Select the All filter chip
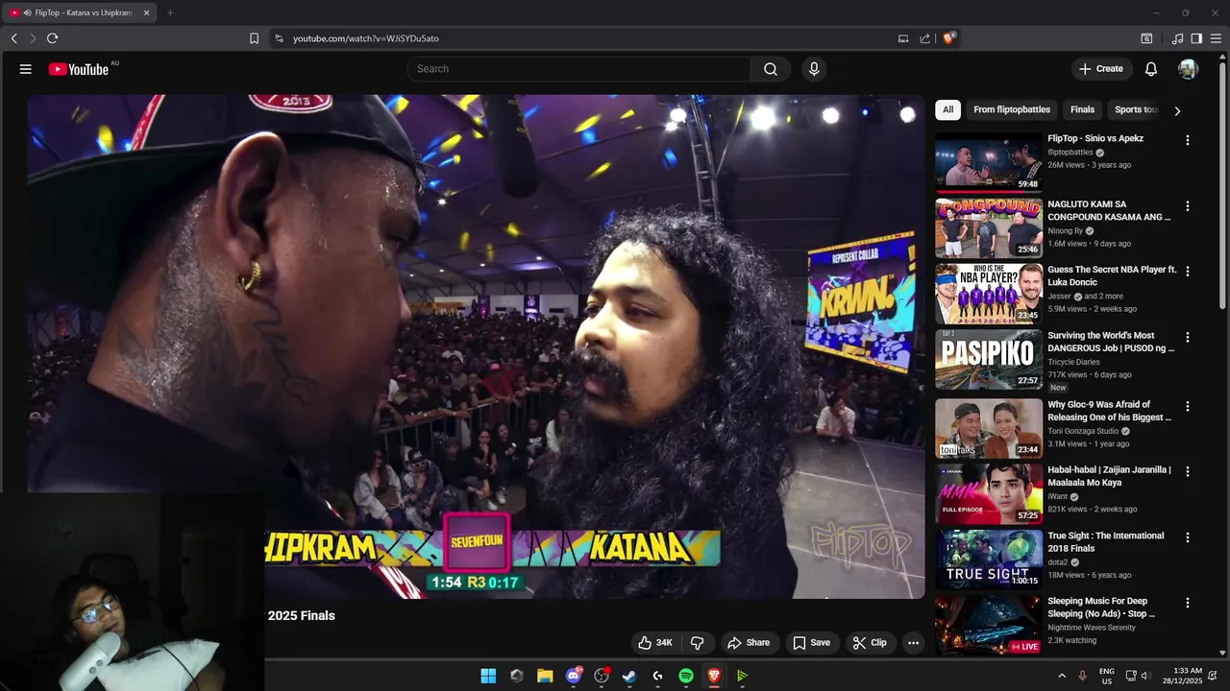Viewport: 1230px width, 691px height. tap(947, 109)
